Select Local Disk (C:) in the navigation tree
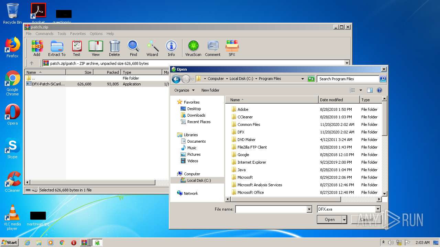Image resolution: width=440 pixels, height=247 pixels. 199,180
